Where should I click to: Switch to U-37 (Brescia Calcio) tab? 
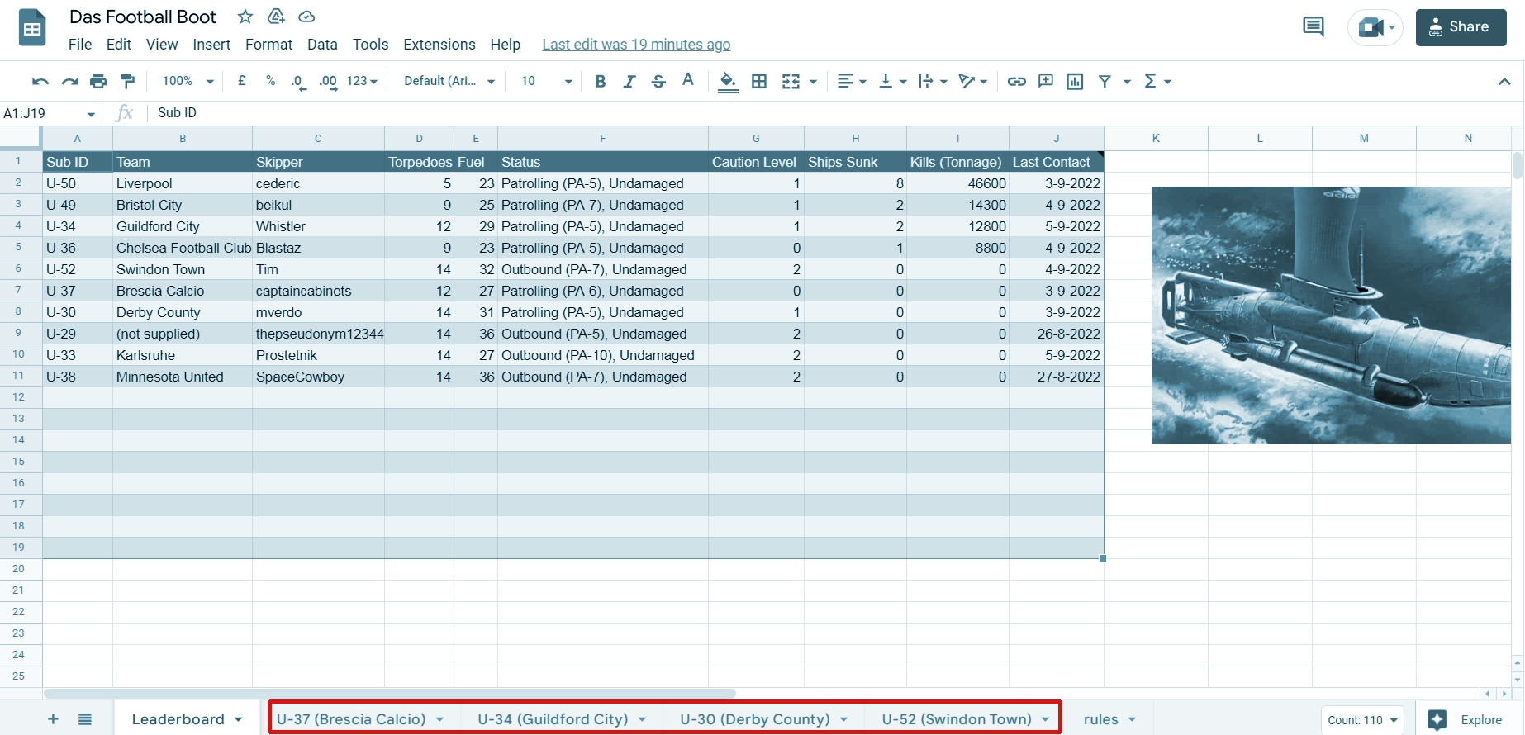coord(361,719)
